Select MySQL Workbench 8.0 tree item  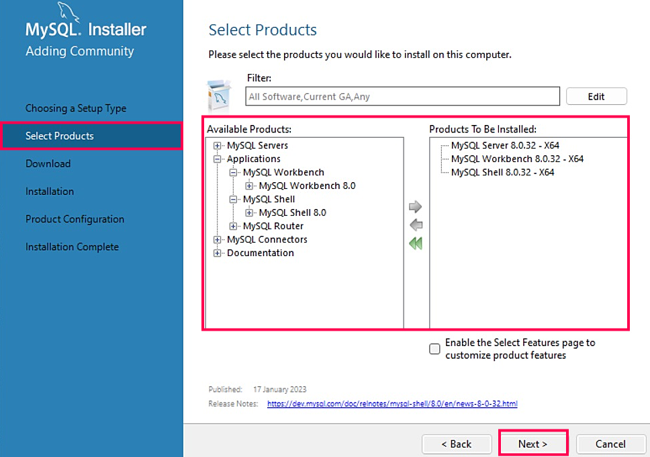coord(307,186)
